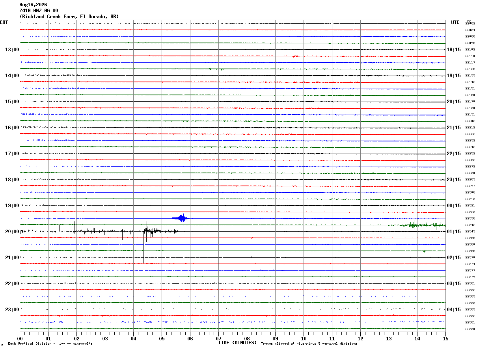The image size is (477, 349).
Task: Click the 07 minute tick label
Action: [218, 338]
